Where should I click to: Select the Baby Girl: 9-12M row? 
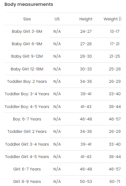[x=63, y=56]
